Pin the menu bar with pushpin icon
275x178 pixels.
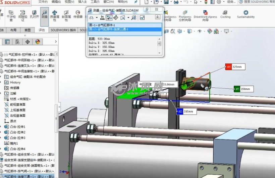coord(136,2)
